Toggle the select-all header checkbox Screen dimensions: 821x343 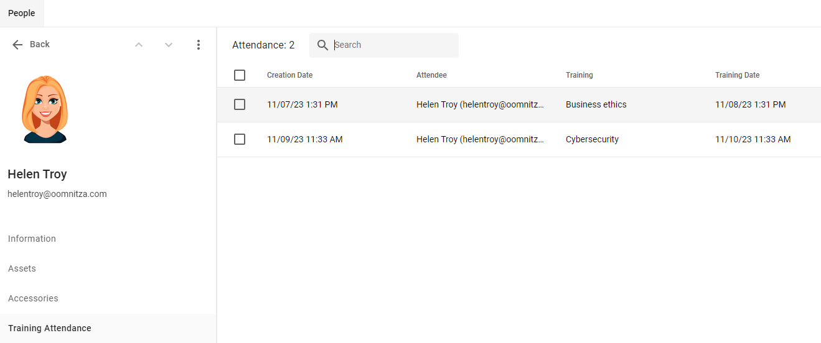[x=240, y=75]
